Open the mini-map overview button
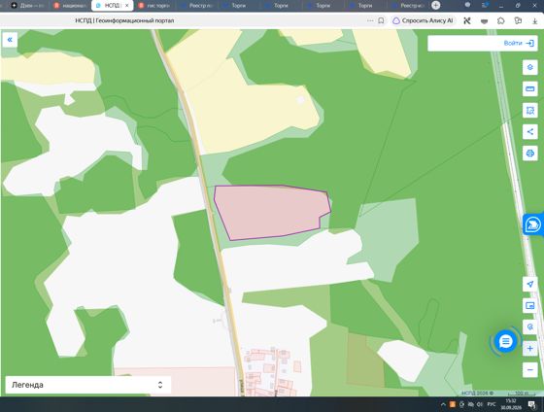 [529, 305]
